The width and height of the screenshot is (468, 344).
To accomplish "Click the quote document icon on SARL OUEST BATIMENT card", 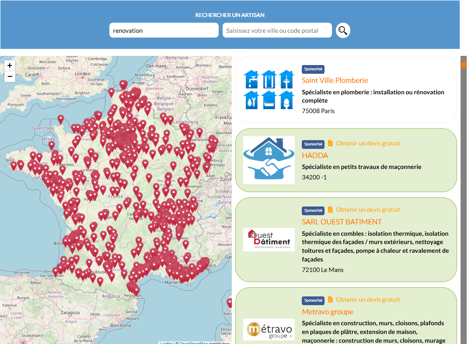I will pos(330,210).
